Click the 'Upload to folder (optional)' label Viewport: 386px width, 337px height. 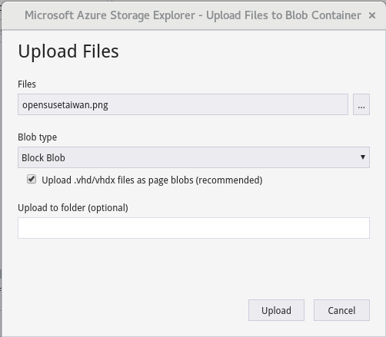(x=73, y=208)
